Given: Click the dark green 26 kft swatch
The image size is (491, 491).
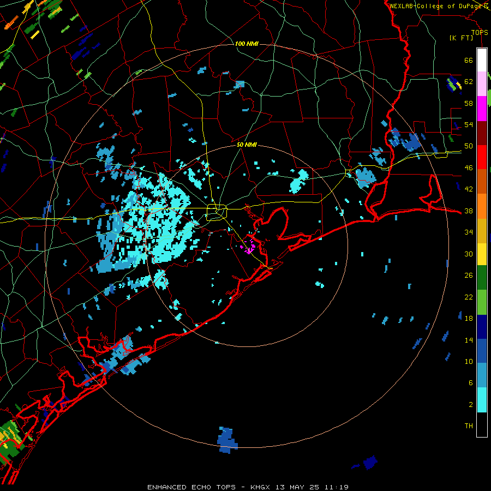Looking at the screenshot, I should 482,278.
